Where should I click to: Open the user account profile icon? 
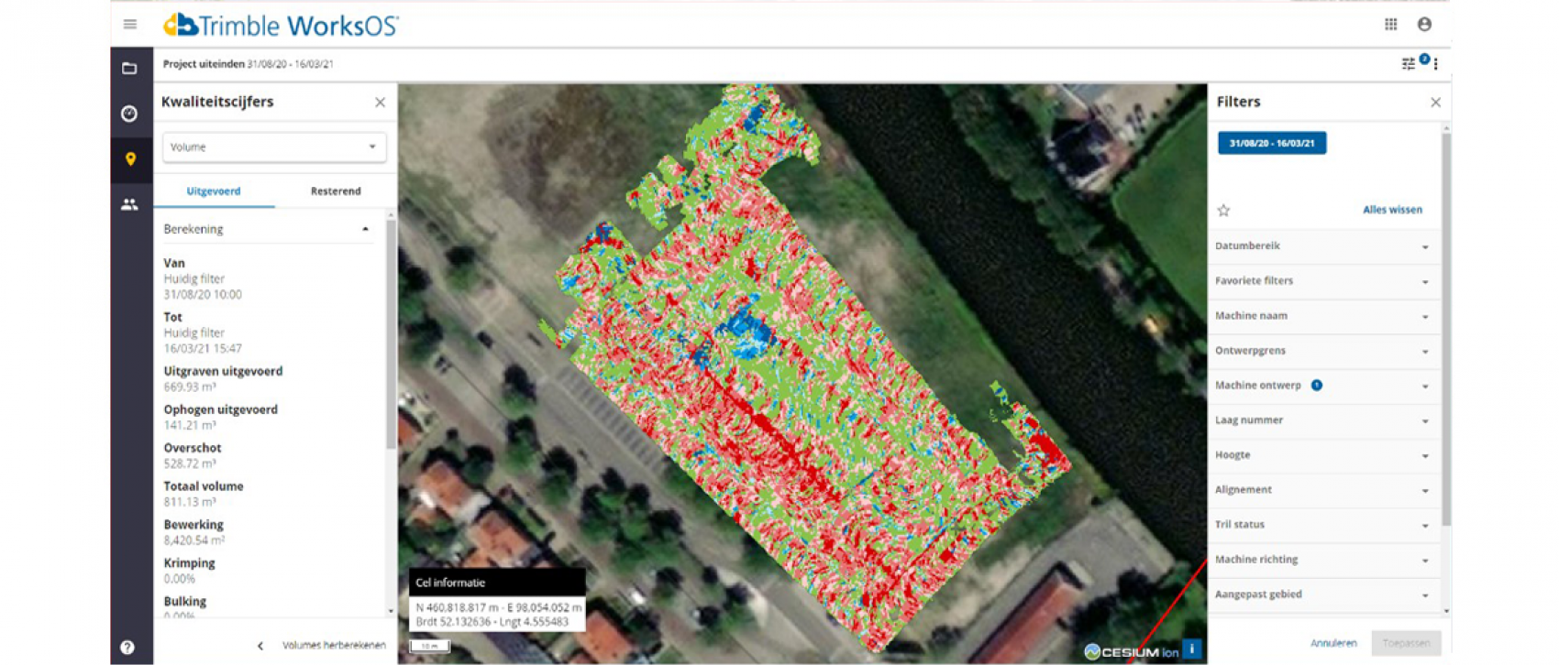1424,25
